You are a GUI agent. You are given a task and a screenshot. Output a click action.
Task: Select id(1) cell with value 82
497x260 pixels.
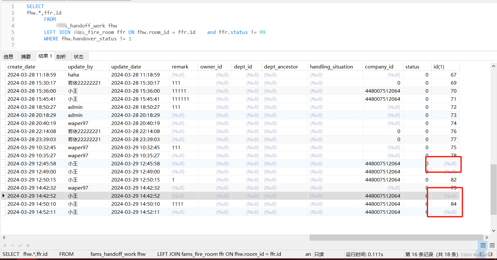coord(445,180)
